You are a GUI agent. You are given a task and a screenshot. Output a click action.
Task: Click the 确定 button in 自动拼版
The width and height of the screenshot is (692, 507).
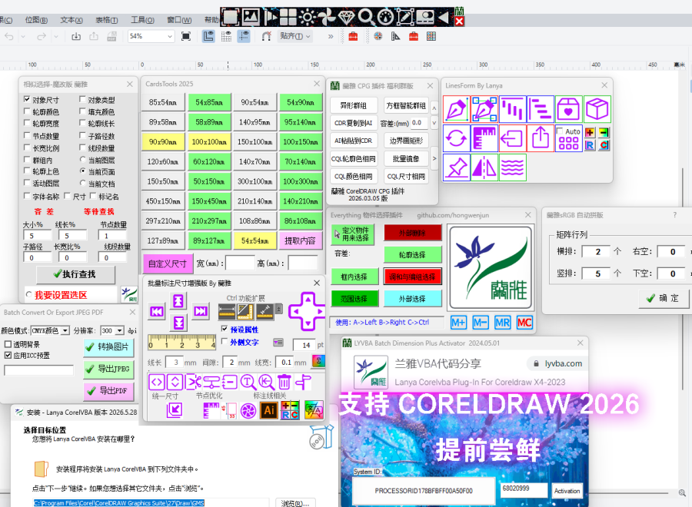click(664, 298)
